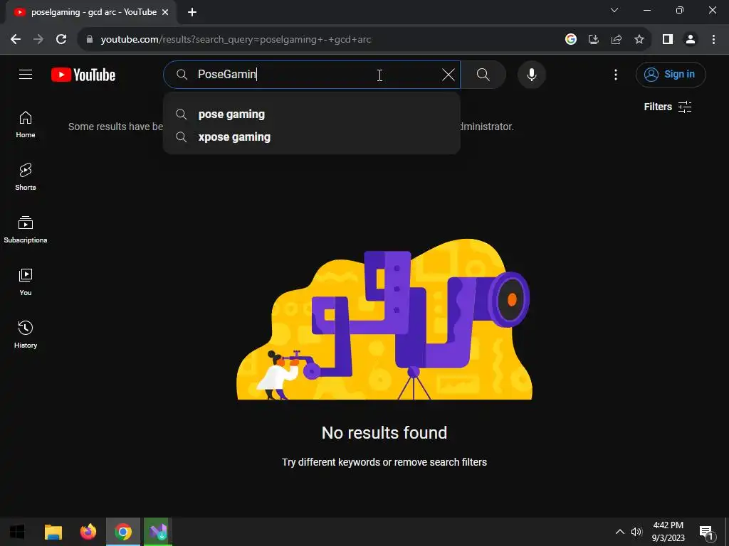Share this page icon

pyautogui.click(x=617, y=40)
